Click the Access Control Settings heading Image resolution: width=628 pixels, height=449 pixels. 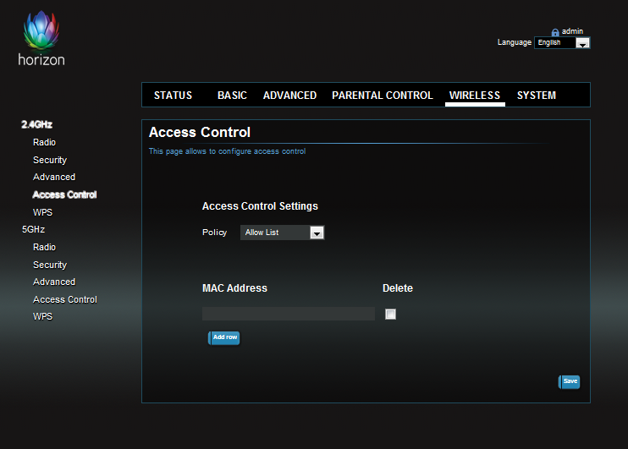[x=260, y=206]
